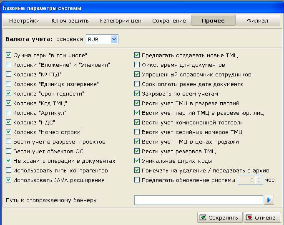
Task: Open the Настройки tab
Action: click(24, 21)
